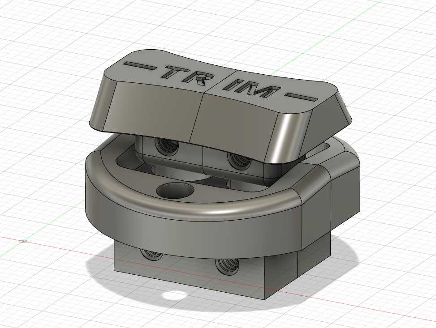Click the engraved letter T on the cap
The height and width of the screenshot is (328, 436).
[174, 73]
